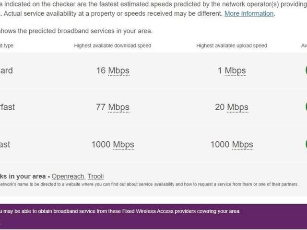Click the green availability icon in the 77 Mbps row

coord(306,107)
